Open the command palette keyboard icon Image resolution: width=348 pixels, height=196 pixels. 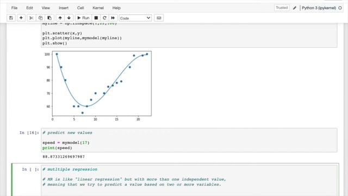coord(159,18)
